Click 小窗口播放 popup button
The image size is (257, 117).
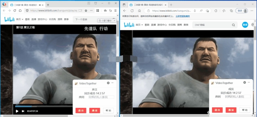point(105,21)
